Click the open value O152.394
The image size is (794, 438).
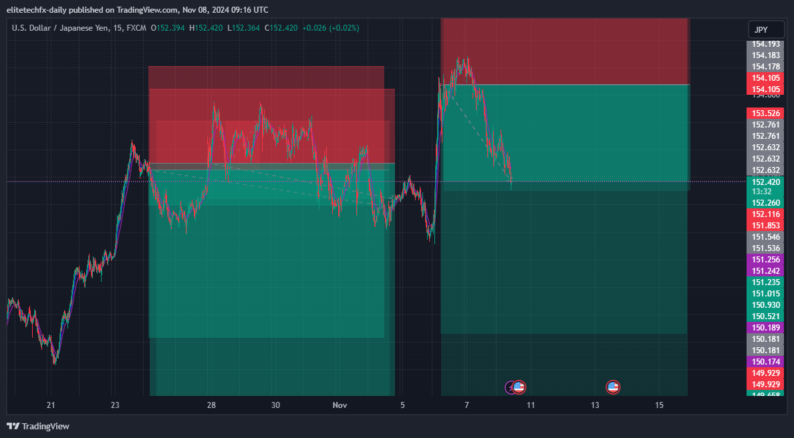pyautogui.click(x=168, y=28)
